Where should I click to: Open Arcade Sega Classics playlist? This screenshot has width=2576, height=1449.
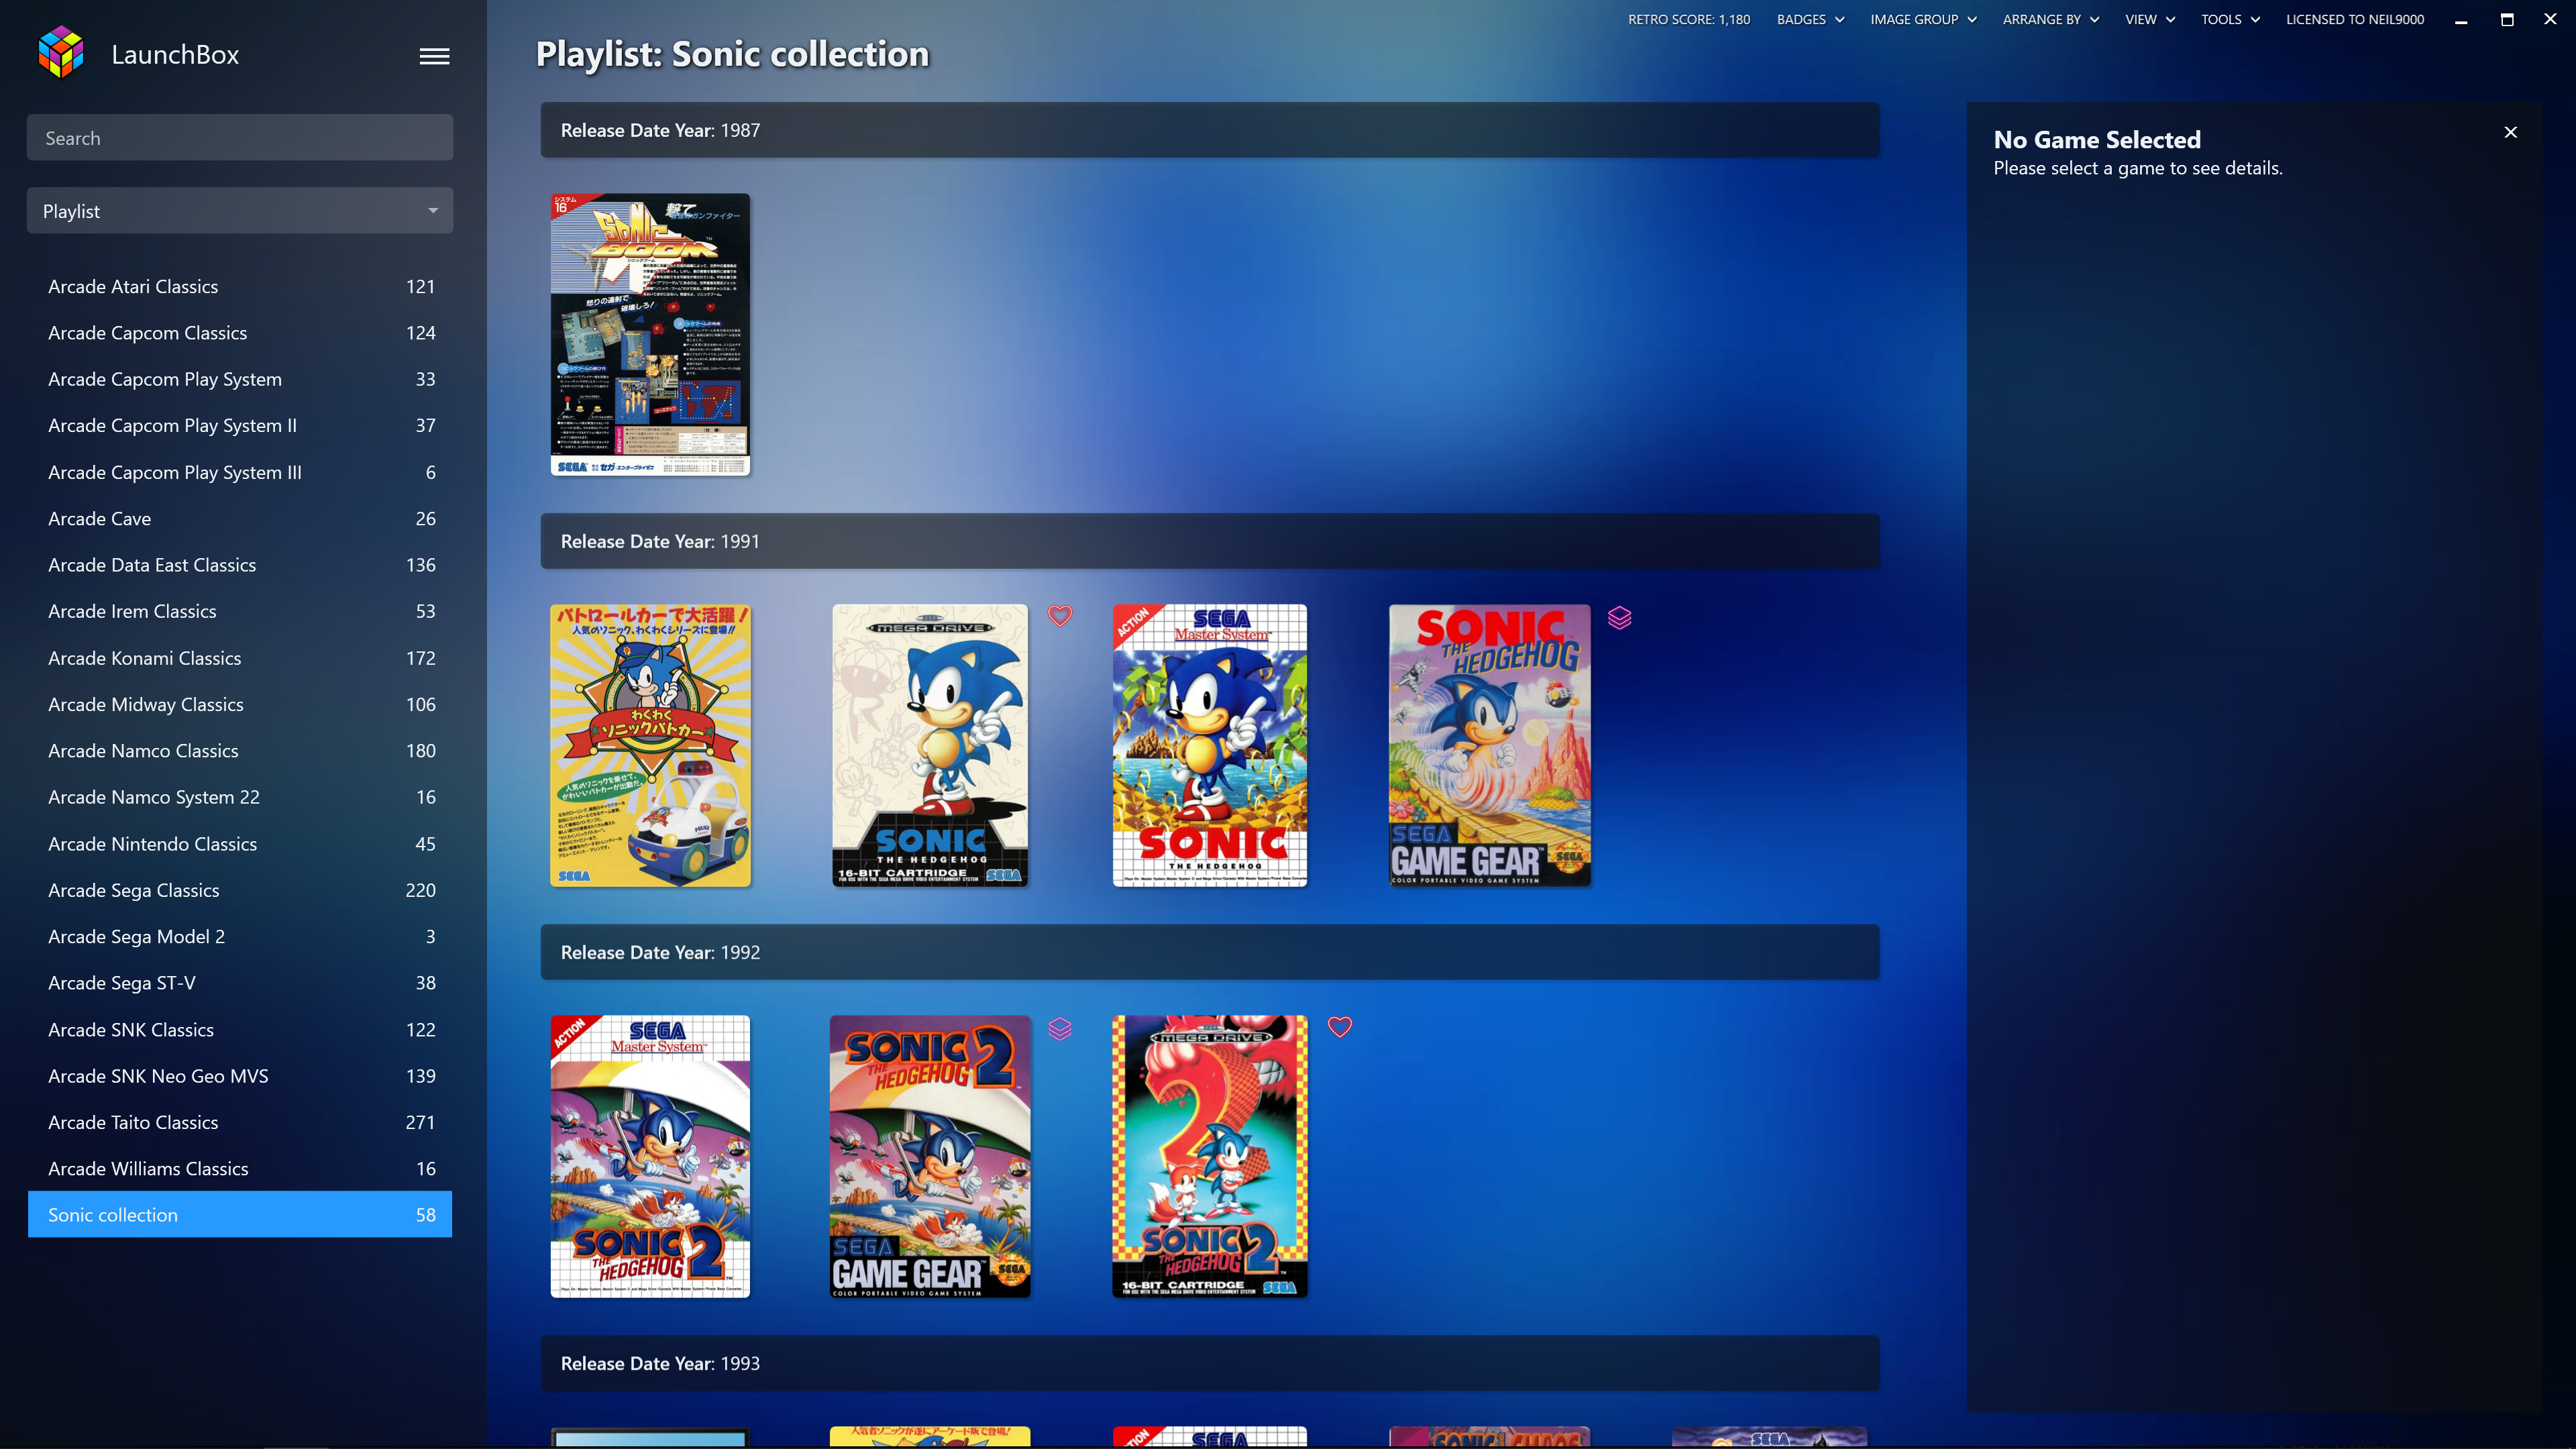coord(240,890)
